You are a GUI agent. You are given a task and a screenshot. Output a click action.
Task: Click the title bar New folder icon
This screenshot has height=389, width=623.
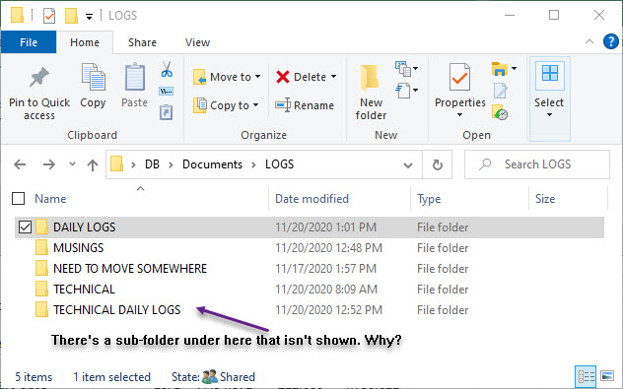click(x=71, y=16)
